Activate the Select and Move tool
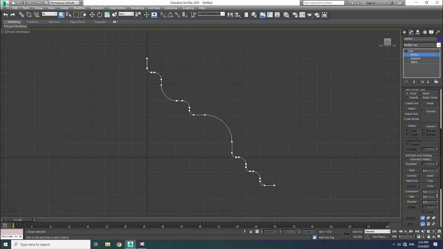443x249 pixels. [92, 15]
